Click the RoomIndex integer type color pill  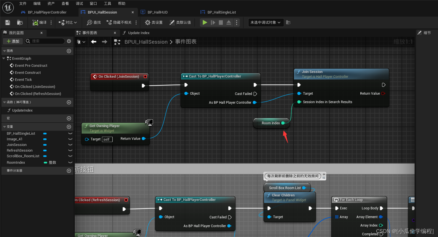pos(45,163)
